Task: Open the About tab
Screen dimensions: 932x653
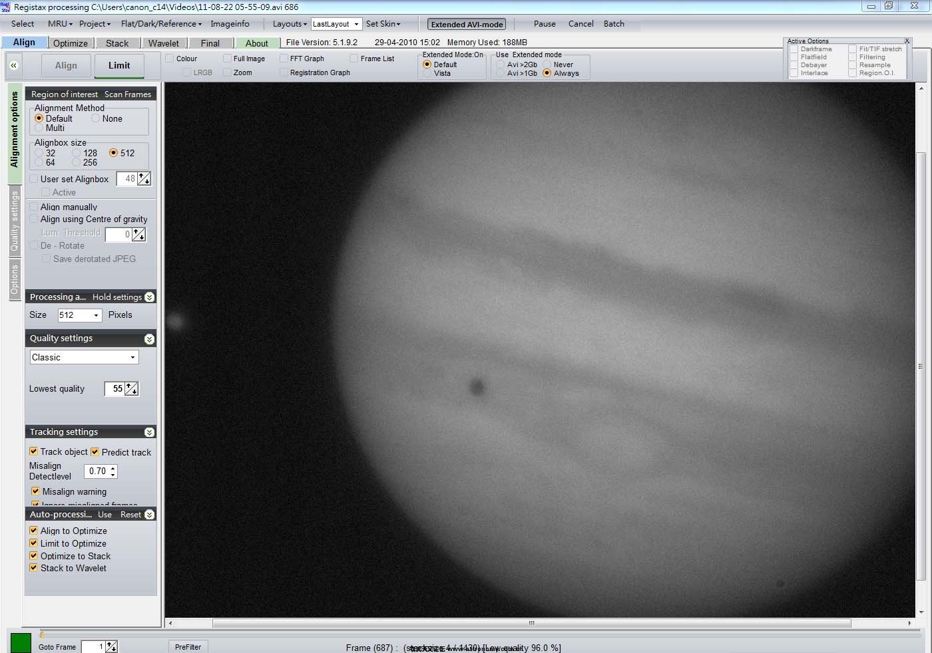Action: tap(257, 43)
